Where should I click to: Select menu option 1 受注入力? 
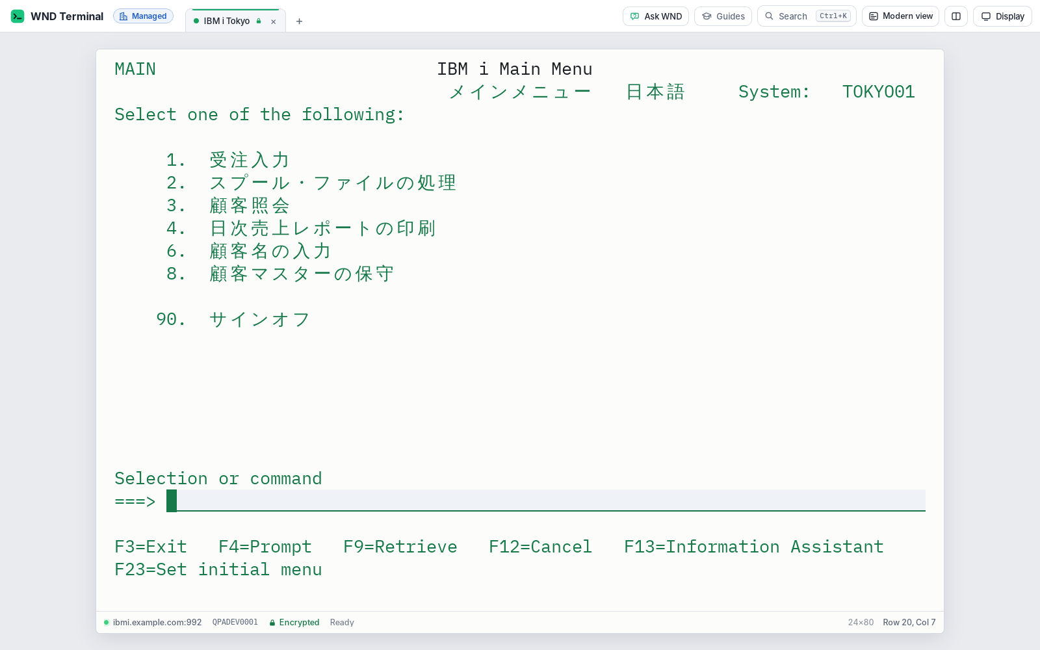(227, 160)
